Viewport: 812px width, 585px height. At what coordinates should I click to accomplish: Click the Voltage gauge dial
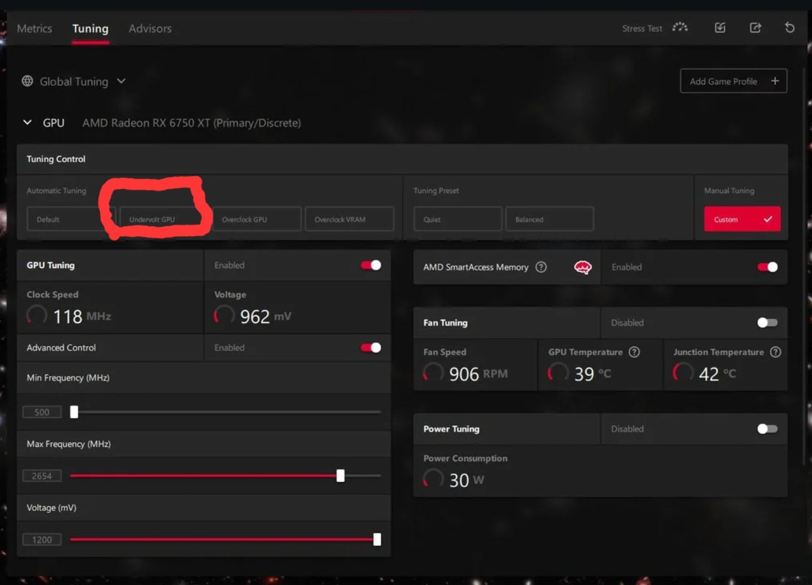(x=224, y=315)
